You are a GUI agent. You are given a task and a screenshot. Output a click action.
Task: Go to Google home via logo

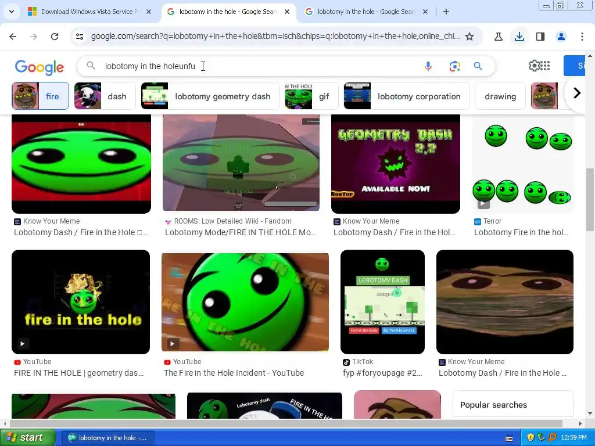point(40,67)
